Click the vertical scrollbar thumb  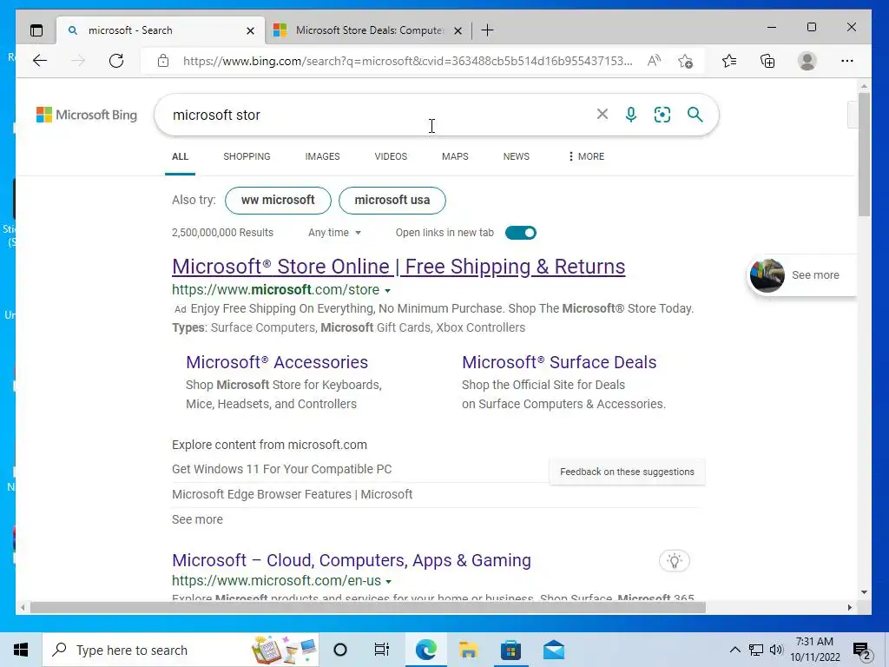click(864, 155)
